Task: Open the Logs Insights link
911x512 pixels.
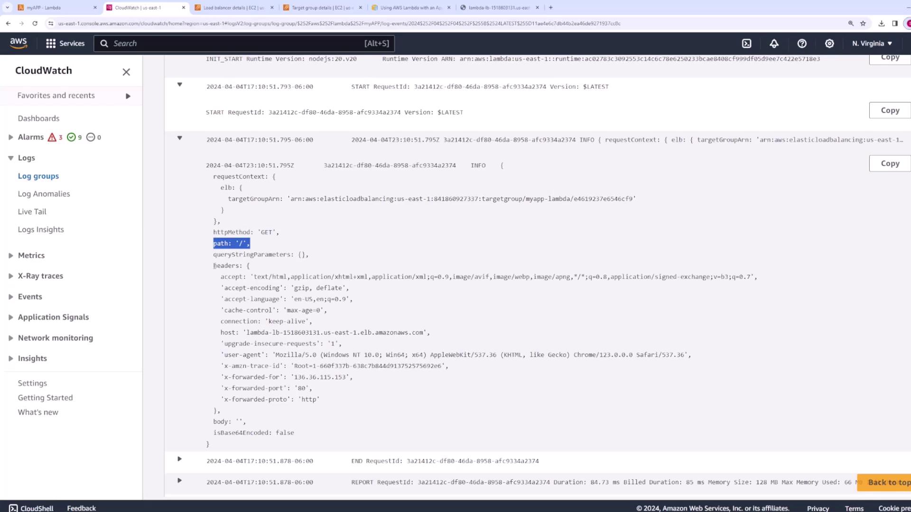Action: point(41,229)
